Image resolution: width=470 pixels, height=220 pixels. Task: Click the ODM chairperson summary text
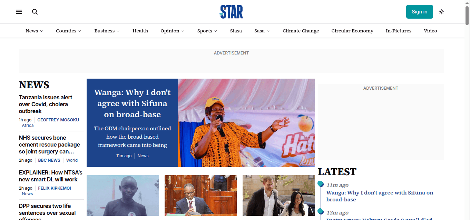(132, 137)
